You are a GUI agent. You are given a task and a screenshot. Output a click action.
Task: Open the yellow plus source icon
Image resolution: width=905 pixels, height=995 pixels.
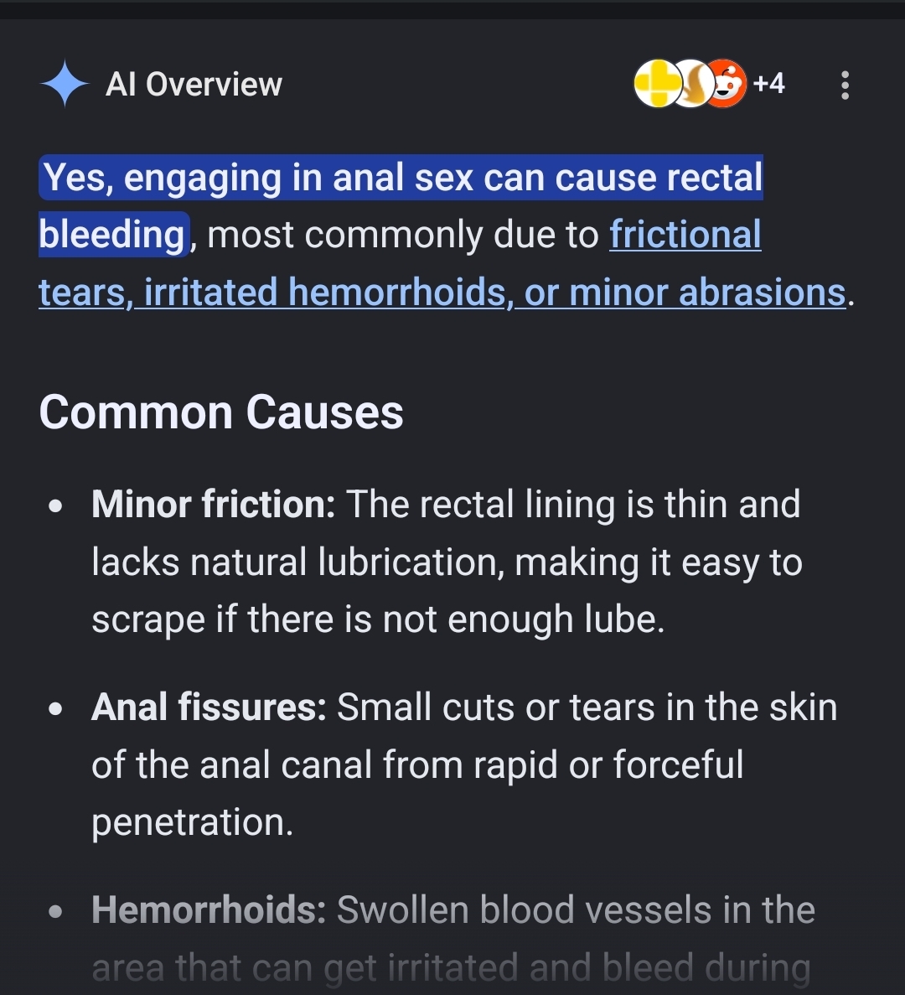point(657,83)
